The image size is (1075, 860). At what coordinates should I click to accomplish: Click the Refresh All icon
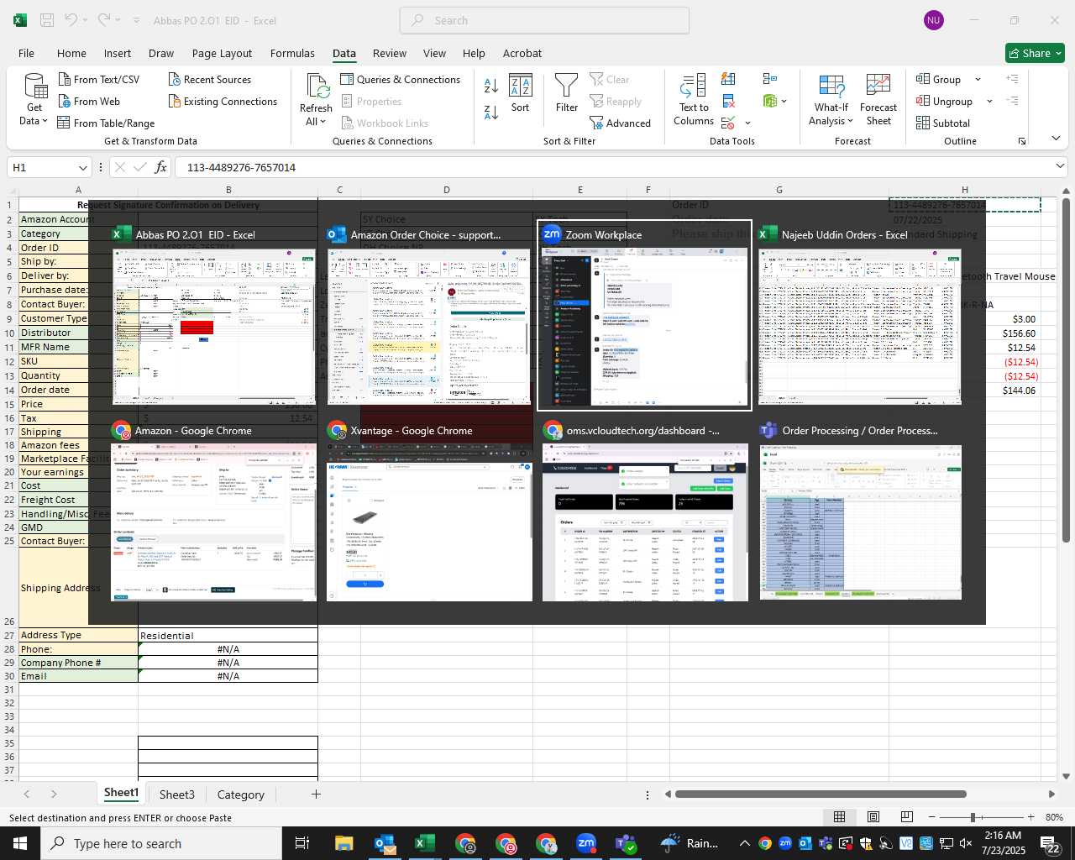click(317, 87)
